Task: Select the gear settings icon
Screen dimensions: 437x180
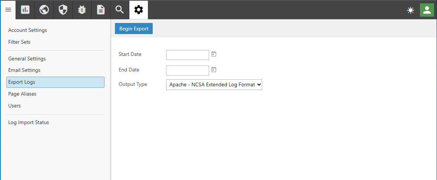Action: [139, 10]
